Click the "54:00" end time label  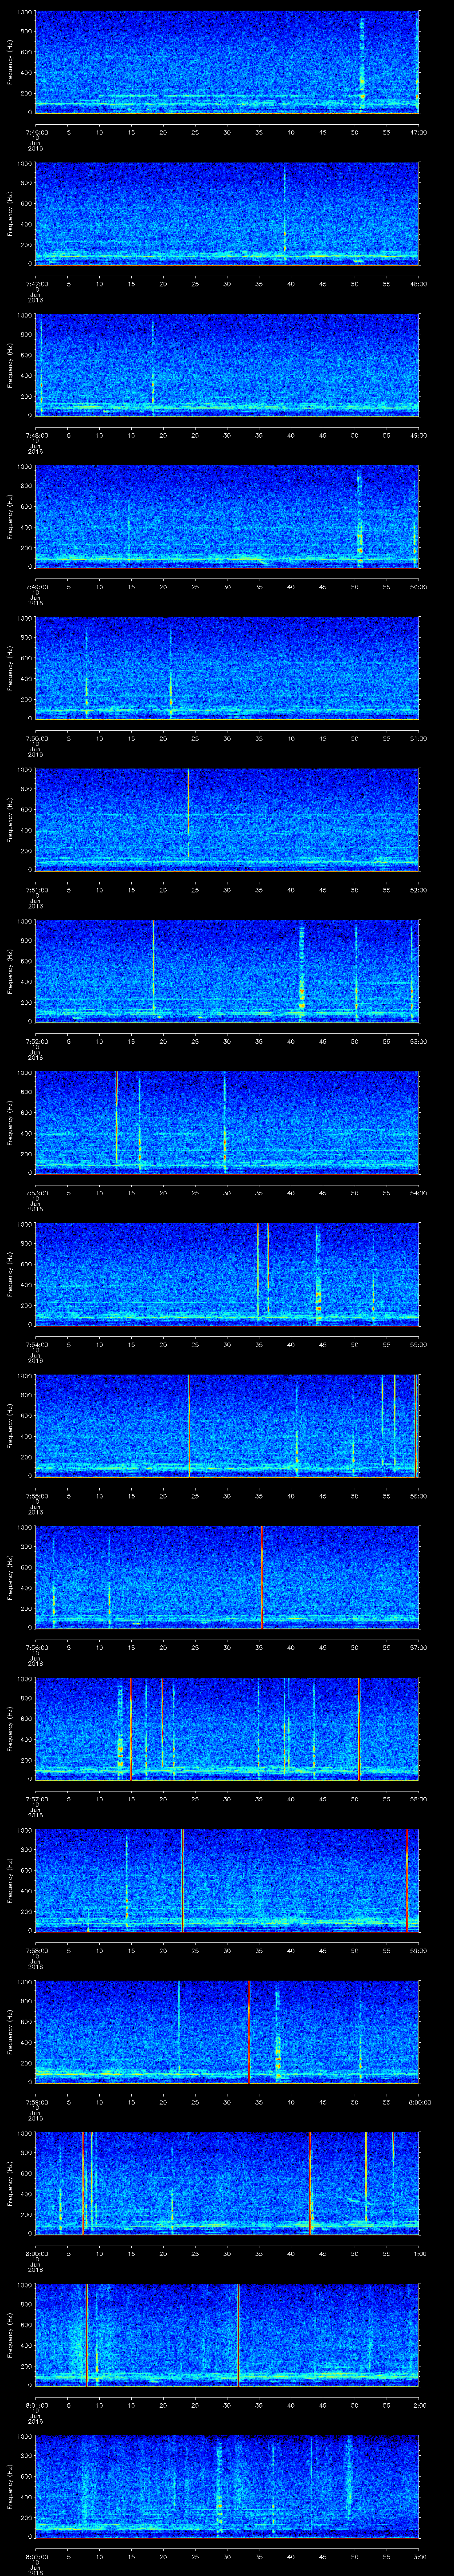tap(418, 1193)
